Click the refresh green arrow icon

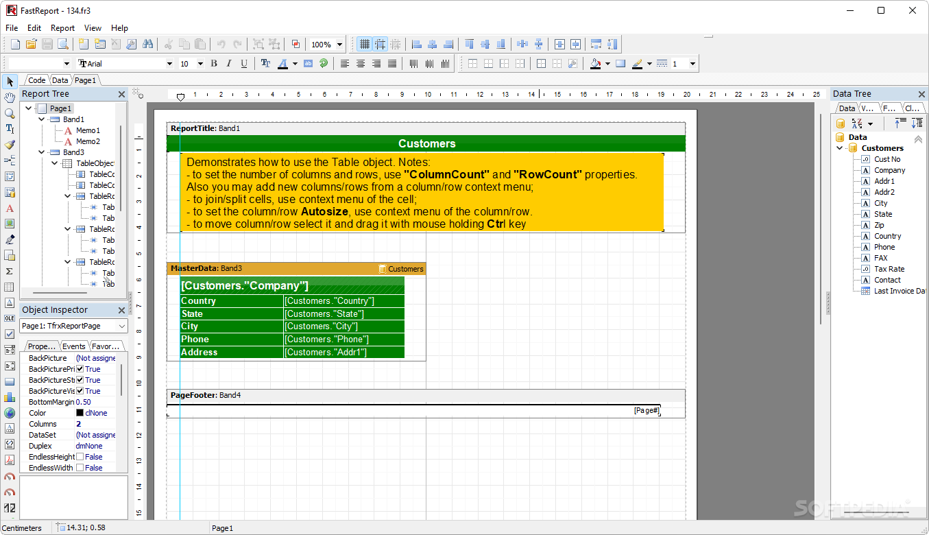point(324,64)
